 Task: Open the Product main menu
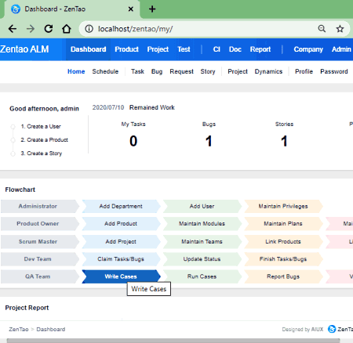click(126, 49)
